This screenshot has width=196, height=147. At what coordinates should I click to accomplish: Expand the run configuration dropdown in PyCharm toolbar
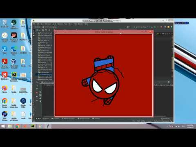[141, 27]
